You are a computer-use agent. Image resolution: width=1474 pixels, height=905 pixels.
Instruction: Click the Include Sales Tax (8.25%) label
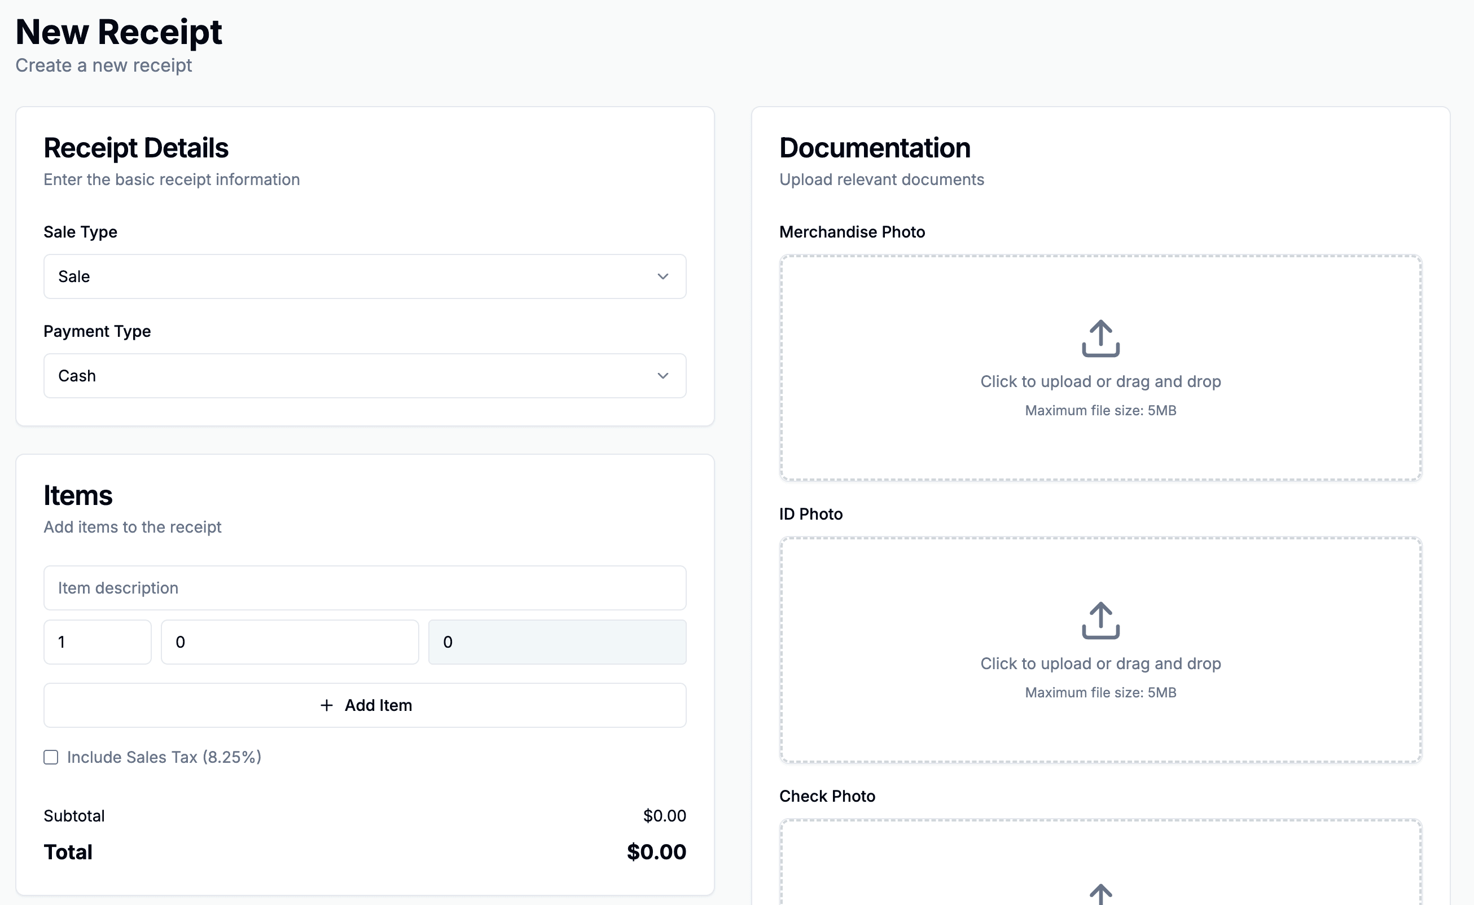[164, 757]
